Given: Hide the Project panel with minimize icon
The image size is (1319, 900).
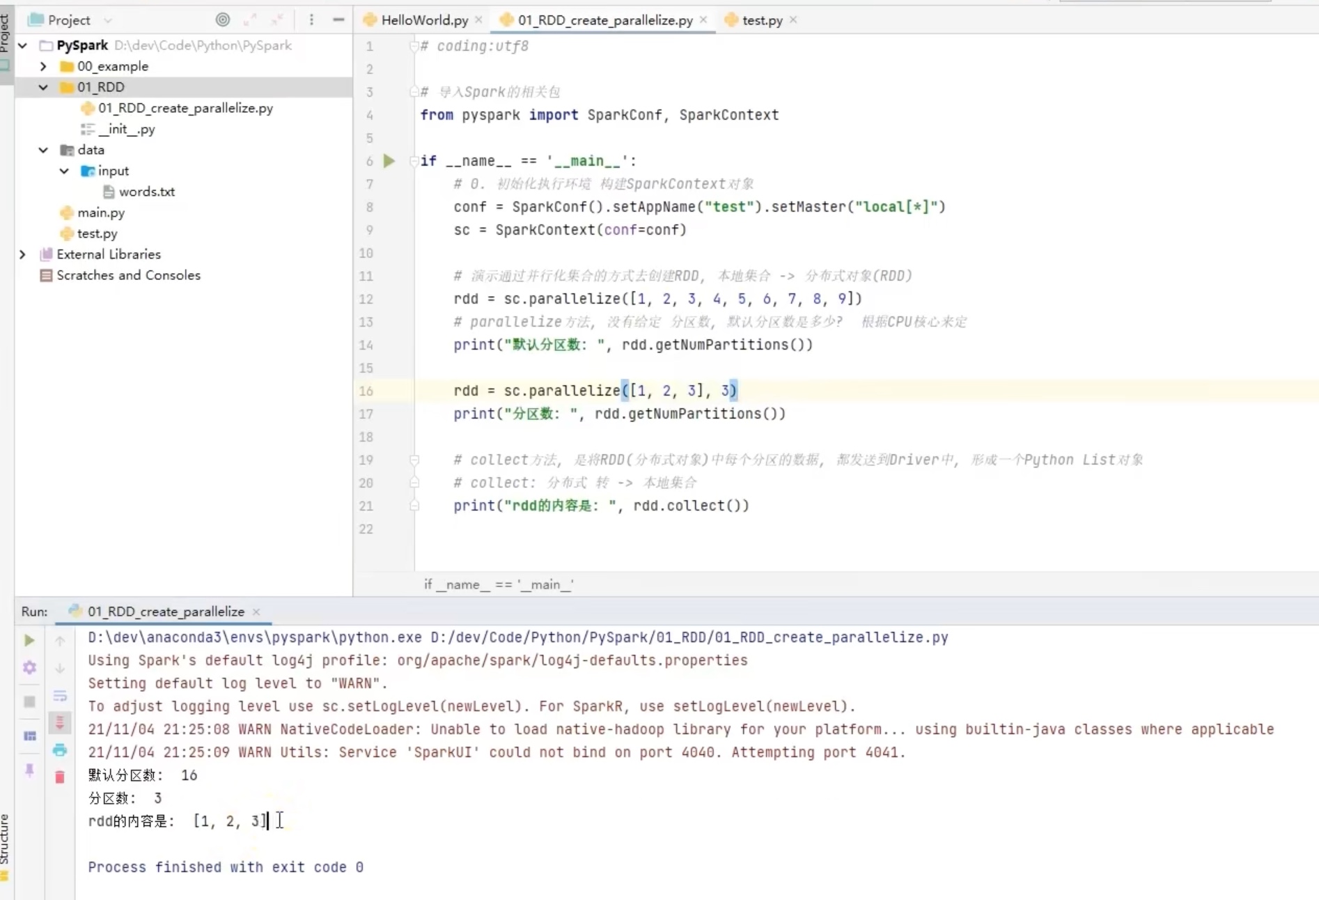Looking at the screenshot, I should [x=338, y=20].
